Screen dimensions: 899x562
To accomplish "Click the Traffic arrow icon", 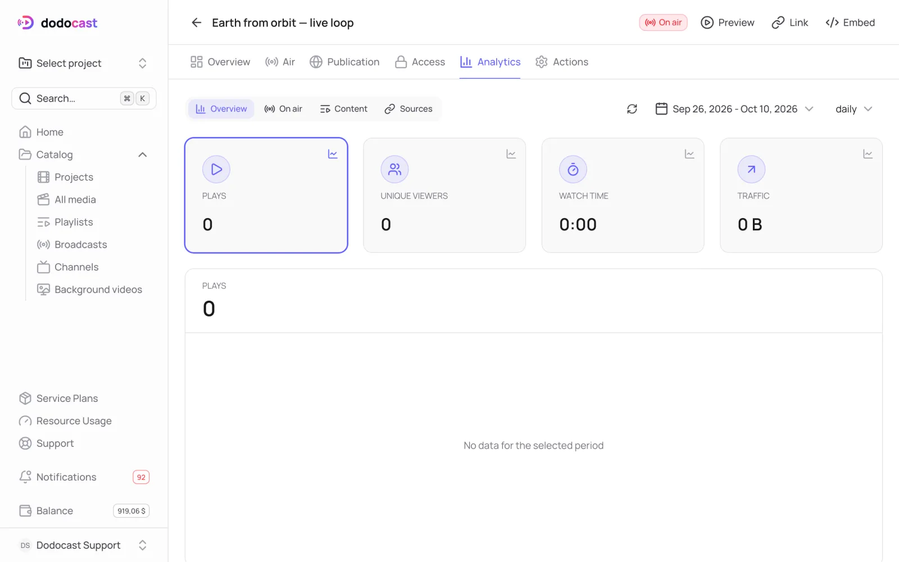I will coord(752,169).
